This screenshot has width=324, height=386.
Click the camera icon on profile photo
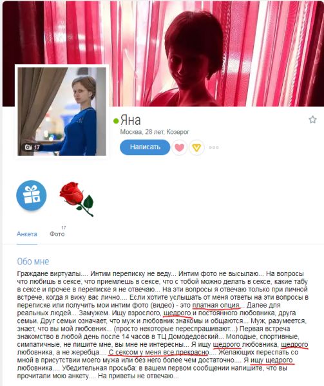(28, 147)
